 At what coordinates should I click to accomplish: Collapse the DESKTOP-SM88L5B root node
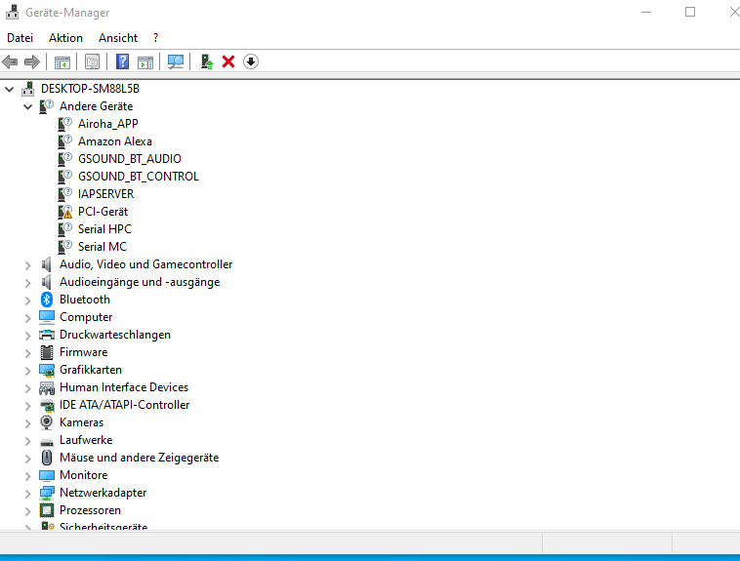coord(10,89)
